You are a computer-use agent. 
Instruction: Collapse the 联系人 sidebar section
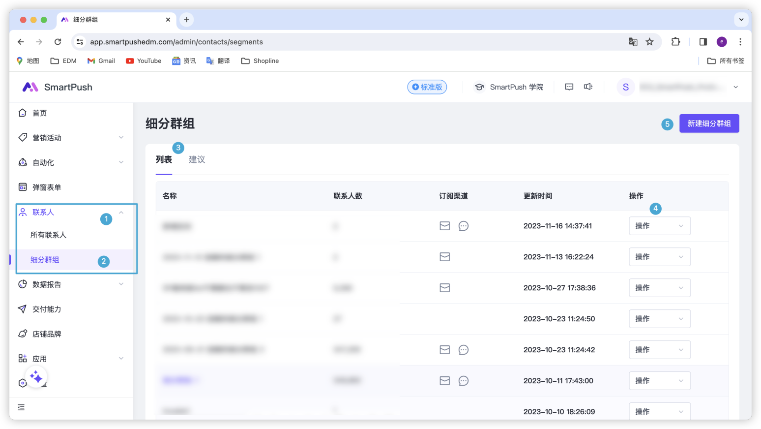121,213
